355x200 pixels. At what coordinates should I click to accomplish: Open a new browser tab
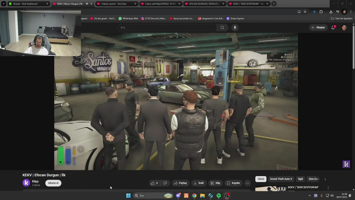pyautogui.click(x=274, y=4)
